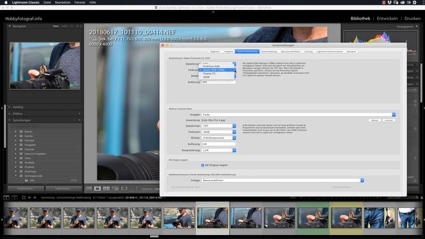Click the Wählen button for external application
The image size is (425, 239).
[x=375, y=120]
